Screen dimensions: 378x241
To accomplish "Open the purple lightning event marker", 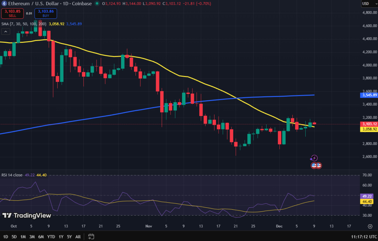I will [314, 158].
